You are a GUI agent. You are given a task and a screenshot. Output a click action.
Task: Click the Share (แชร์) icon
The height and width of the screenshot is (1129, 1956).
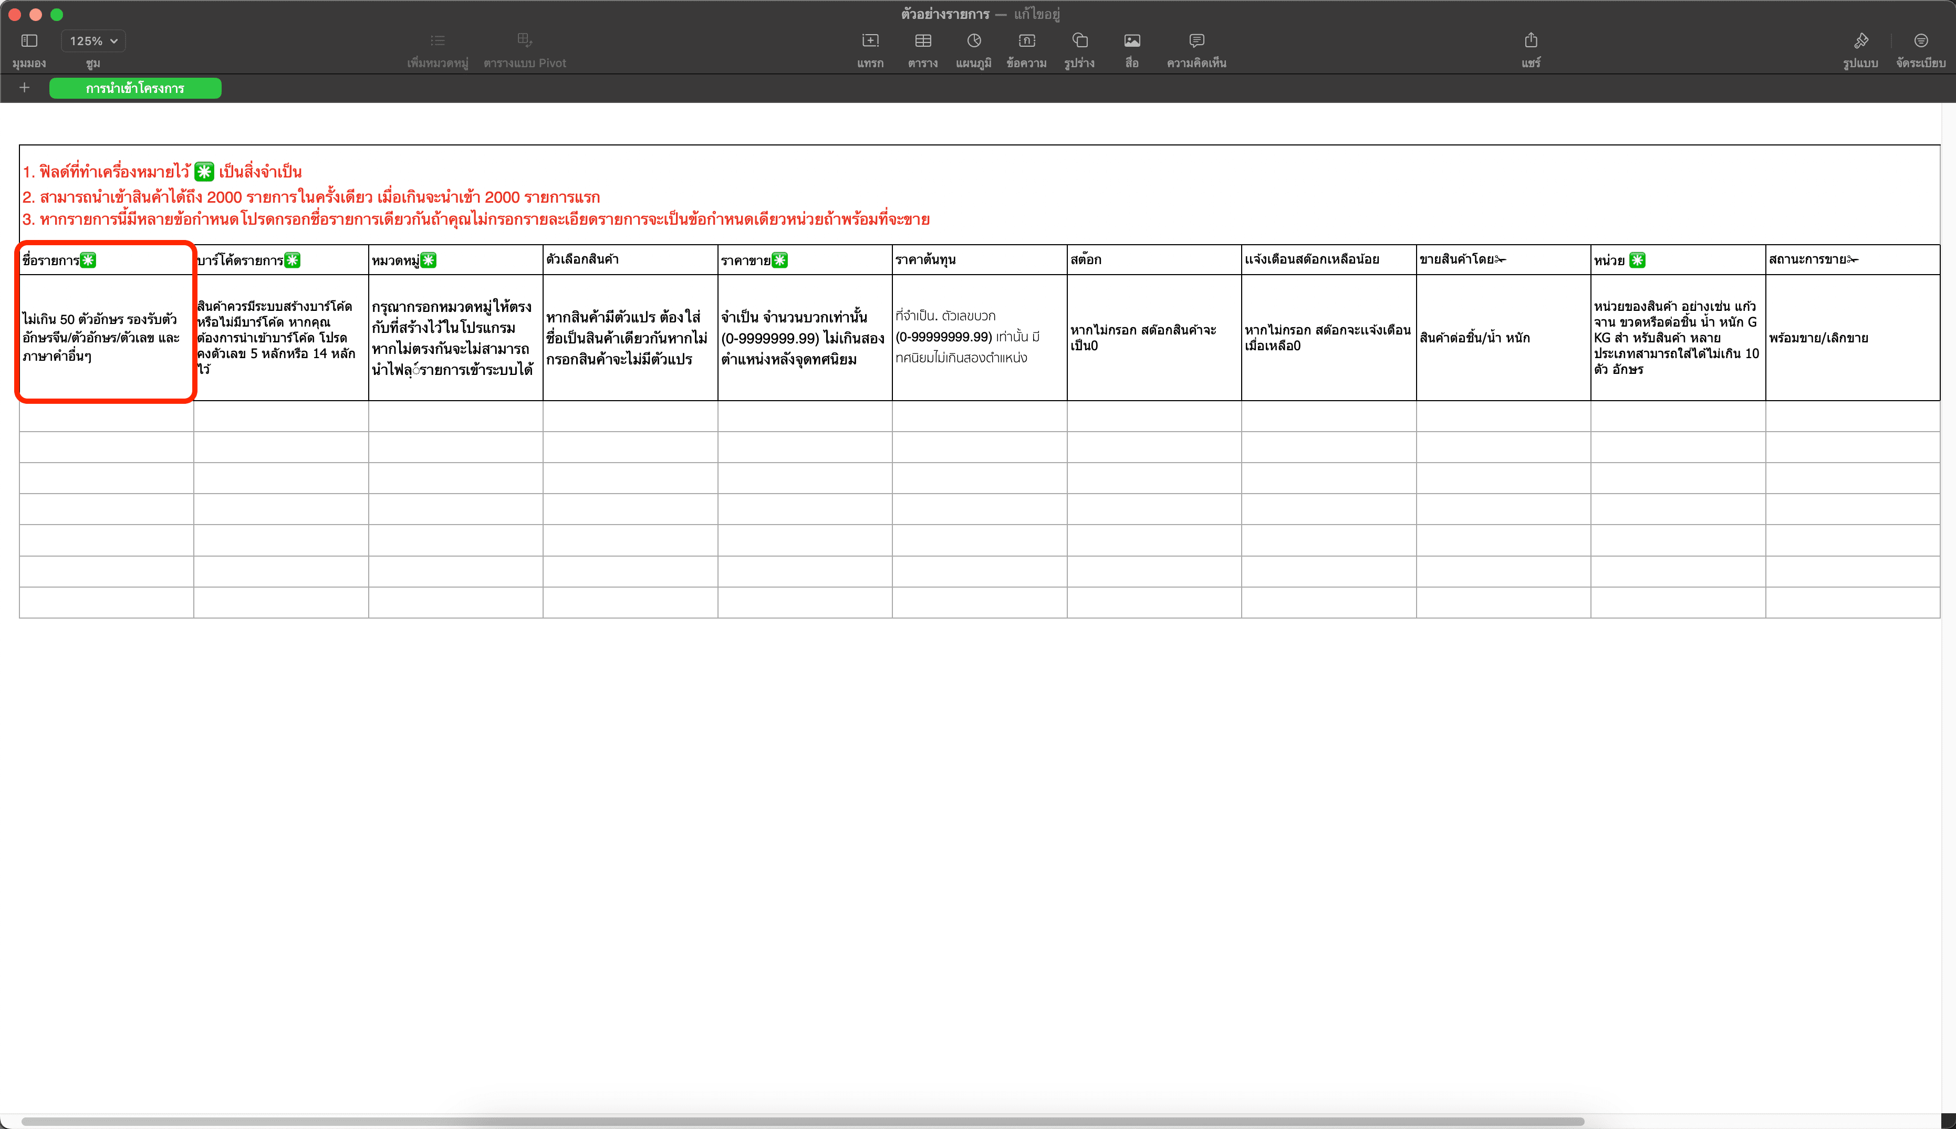1530,41
